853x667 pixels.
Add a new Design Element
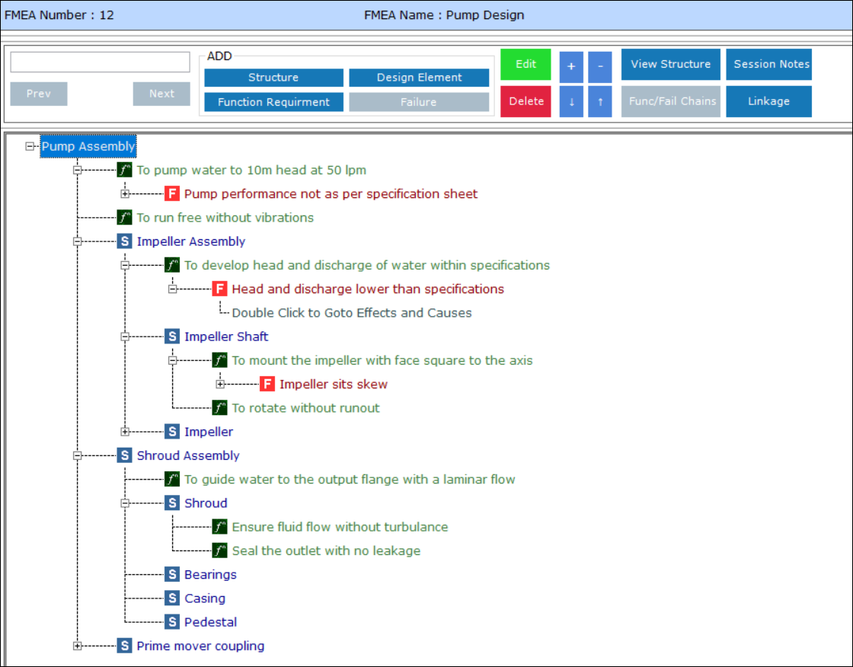click(x=419, y=78)
